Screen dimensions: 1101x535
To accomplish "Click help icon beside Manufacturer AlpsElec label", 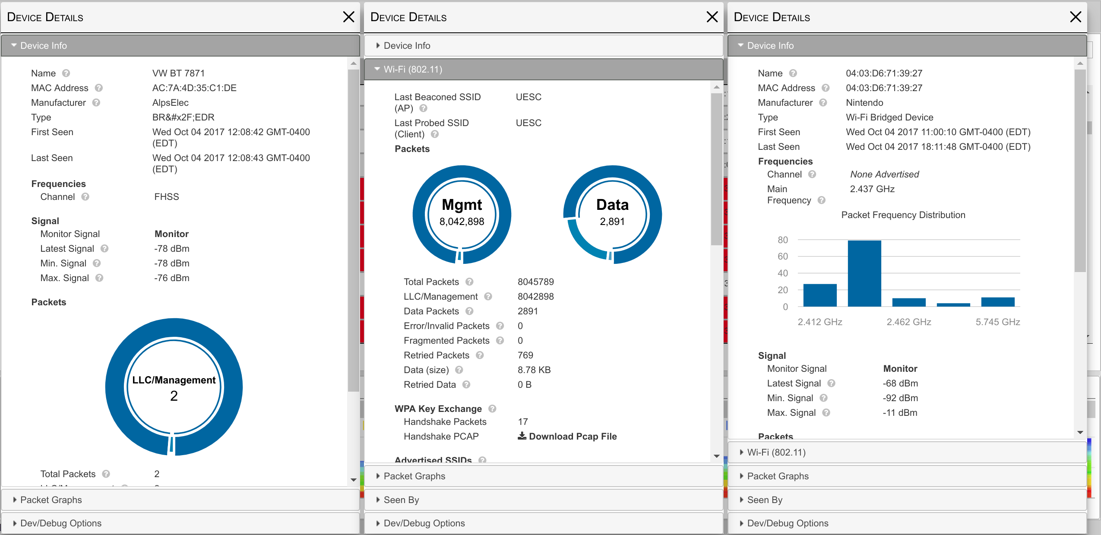I will click(x=96, y=103).
